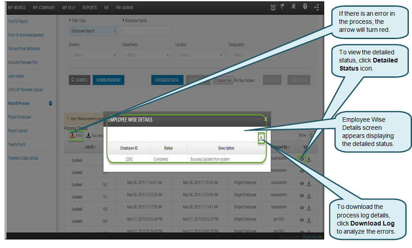Click Choose File button
The height and width of the screenshot is (248, 412).
(x=223, y=80)
